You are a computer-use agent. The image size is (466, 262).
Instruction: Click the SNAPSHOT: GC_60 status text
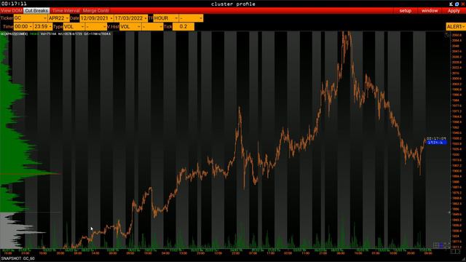pyautogui.click(x=17, y=258)
